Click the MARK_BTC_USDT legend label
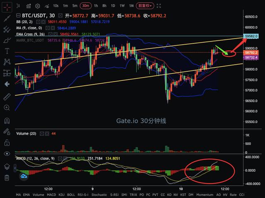 pyautogui.click(x=30, y=40)
